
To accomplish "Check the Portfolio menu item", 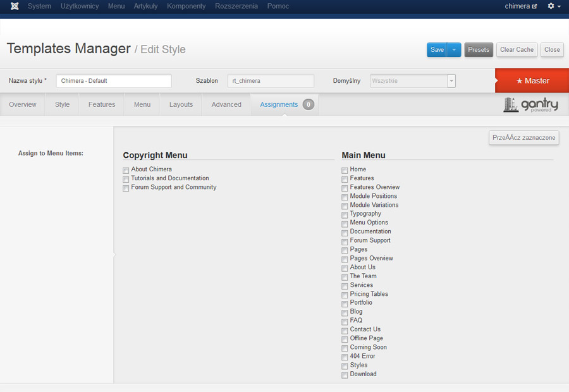I will (345, 303).
